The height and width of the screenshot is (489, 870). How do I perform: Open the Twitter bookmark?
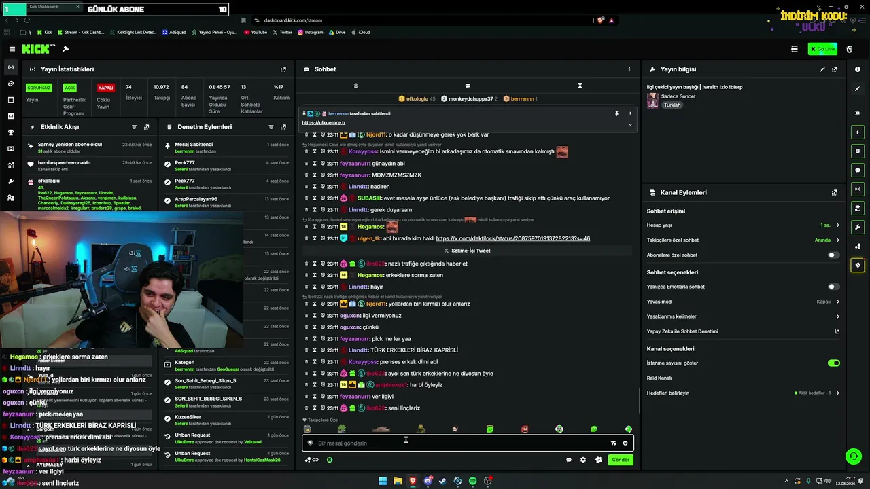coord(282,32)
